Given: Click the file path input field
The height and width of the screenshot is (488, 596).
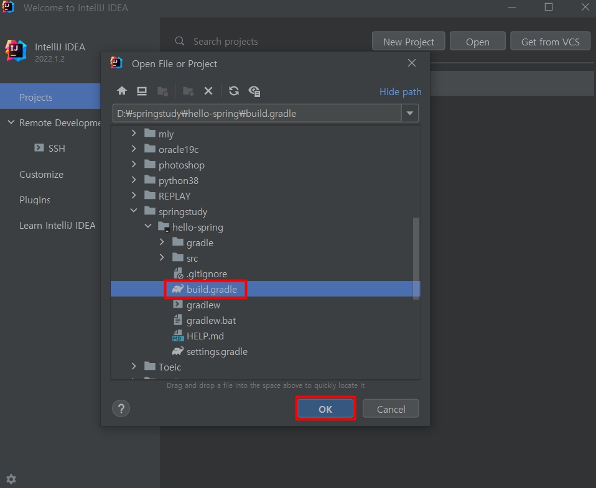Looking at the screenshot, I should [257, 113].
